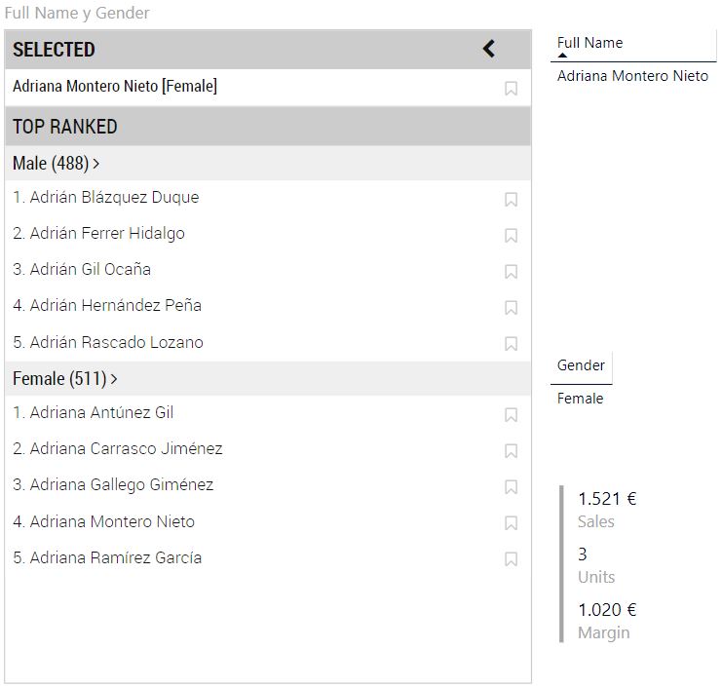Viewport: 722px width, 688px height.
Task: Click bookmark icon for Adrián Gil Ocaña
Action: coord(511,272)
